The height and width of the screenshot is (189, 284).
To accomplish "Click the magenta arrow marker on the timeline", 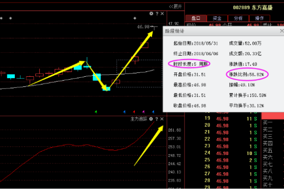I will (x=143, y=112).
